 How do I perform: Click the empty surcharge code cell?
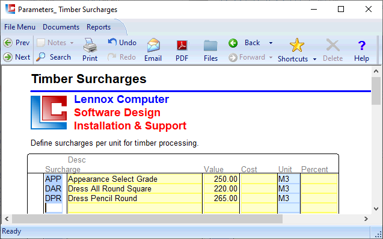tap(54, 208)
